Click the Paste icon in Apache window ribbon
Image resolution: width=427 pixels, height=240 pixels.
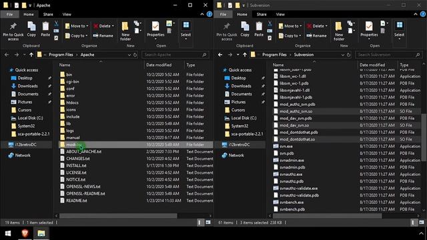(45, 29)
